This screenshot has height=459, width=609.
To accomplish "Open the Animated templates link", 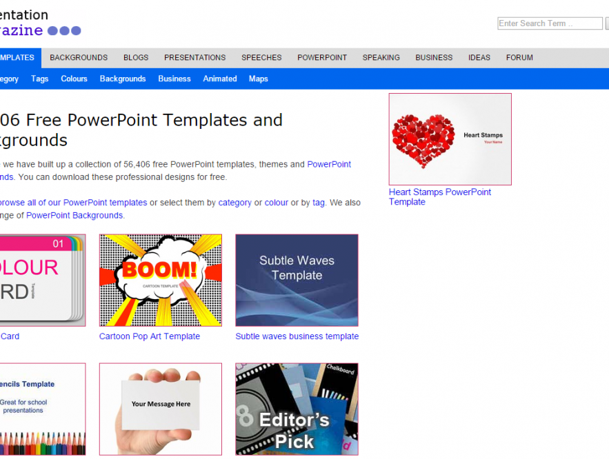I will click(x=220, y=79).
